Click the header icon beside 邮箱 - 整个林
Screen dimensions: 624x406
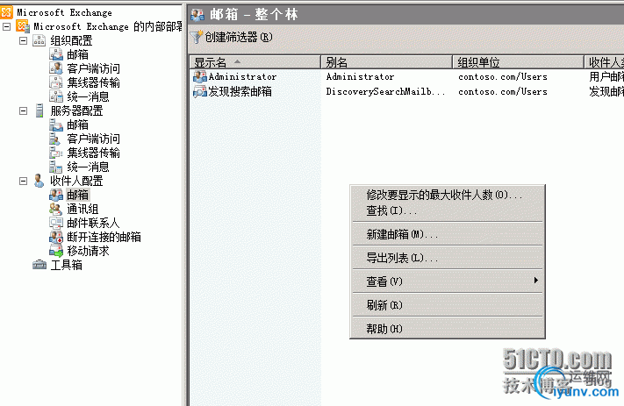coord(197,15)
